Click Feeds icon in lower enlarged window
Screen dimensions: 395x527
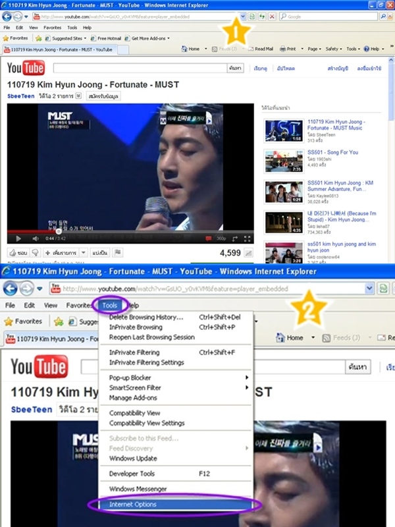tap(326, 338)
